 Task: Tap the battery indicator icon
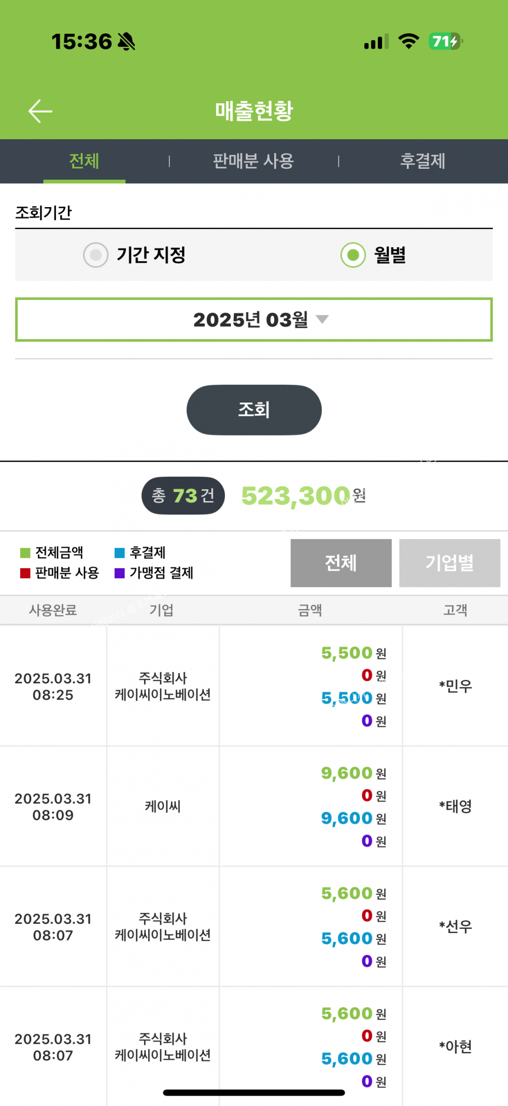(x=445, y=42)
